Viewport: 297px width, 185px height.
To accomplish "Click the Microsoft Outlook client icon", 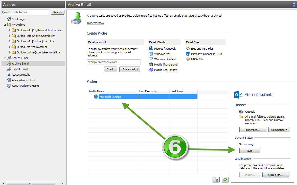I will (151, 48).
